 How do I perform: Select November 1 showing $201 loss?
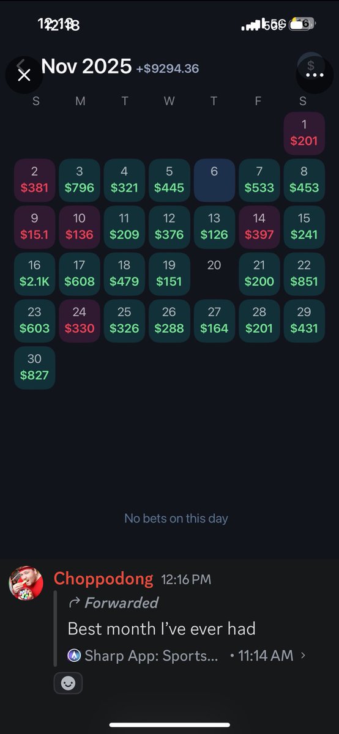pos(304,133)
